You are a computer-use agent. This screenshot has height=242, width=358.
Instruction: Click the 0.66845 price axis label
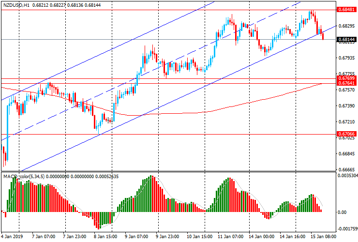[x=346, y=154]
